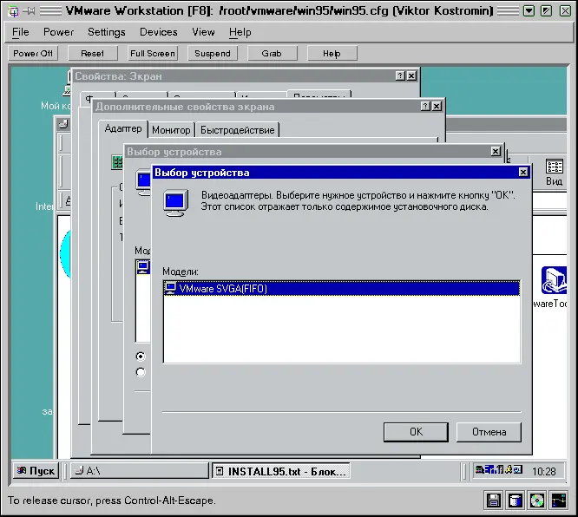Select the checked radio button in the back dialog
This screenshot has height=517, width=578.
[141, 357]
